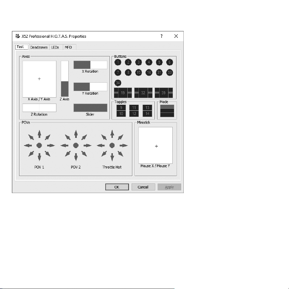Screen dimensions: 289x289
Task: Click the 'Throttle Hat' label
Action: point(112,167)
